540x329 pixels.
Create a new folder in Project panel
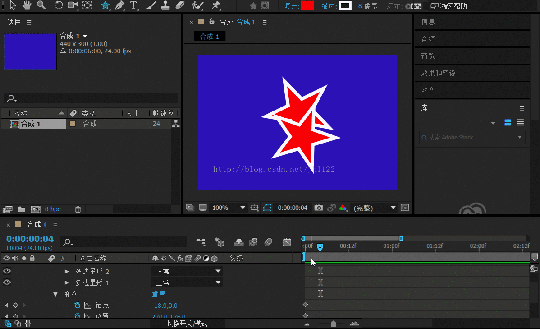point(22,209)
